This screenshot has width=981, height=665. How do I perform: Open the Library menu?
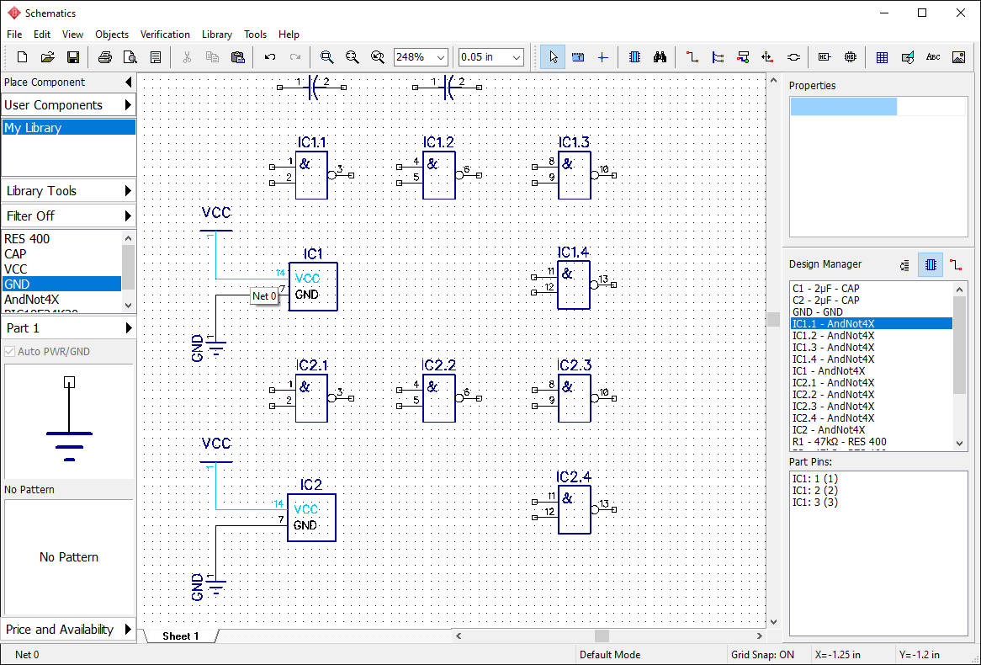[216, 35]
